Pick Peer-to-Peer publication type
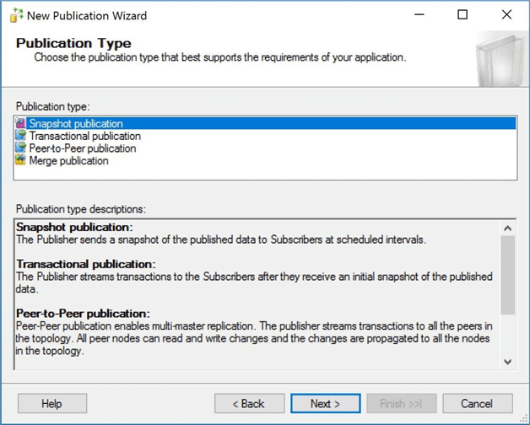This screenshot has width=530, height=425. tap(82, 148)
